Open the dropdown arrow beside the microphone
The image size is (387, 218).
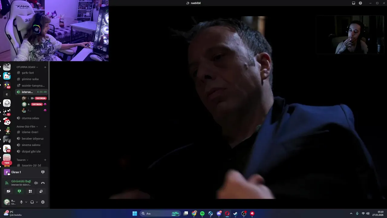point(26,202)
